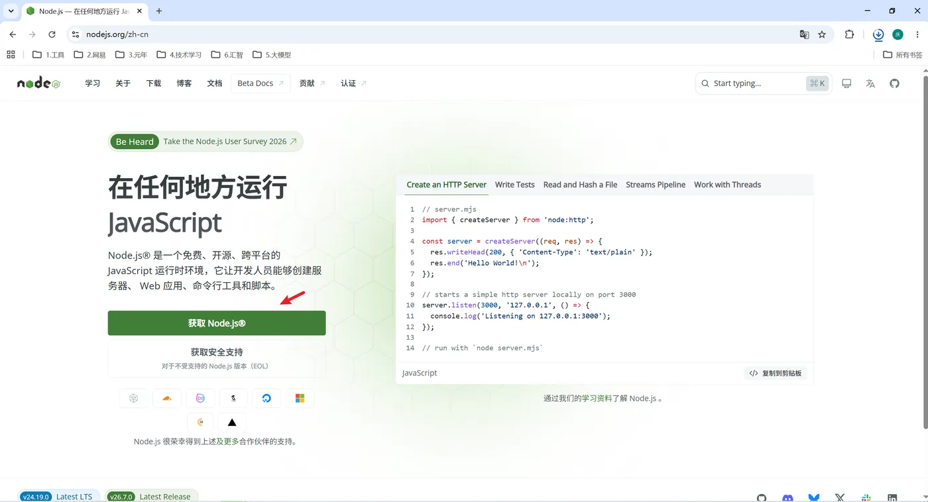928x502 pixels.
Task: Open the browser Extensions puzzle icon
Action: coord(850,34)
